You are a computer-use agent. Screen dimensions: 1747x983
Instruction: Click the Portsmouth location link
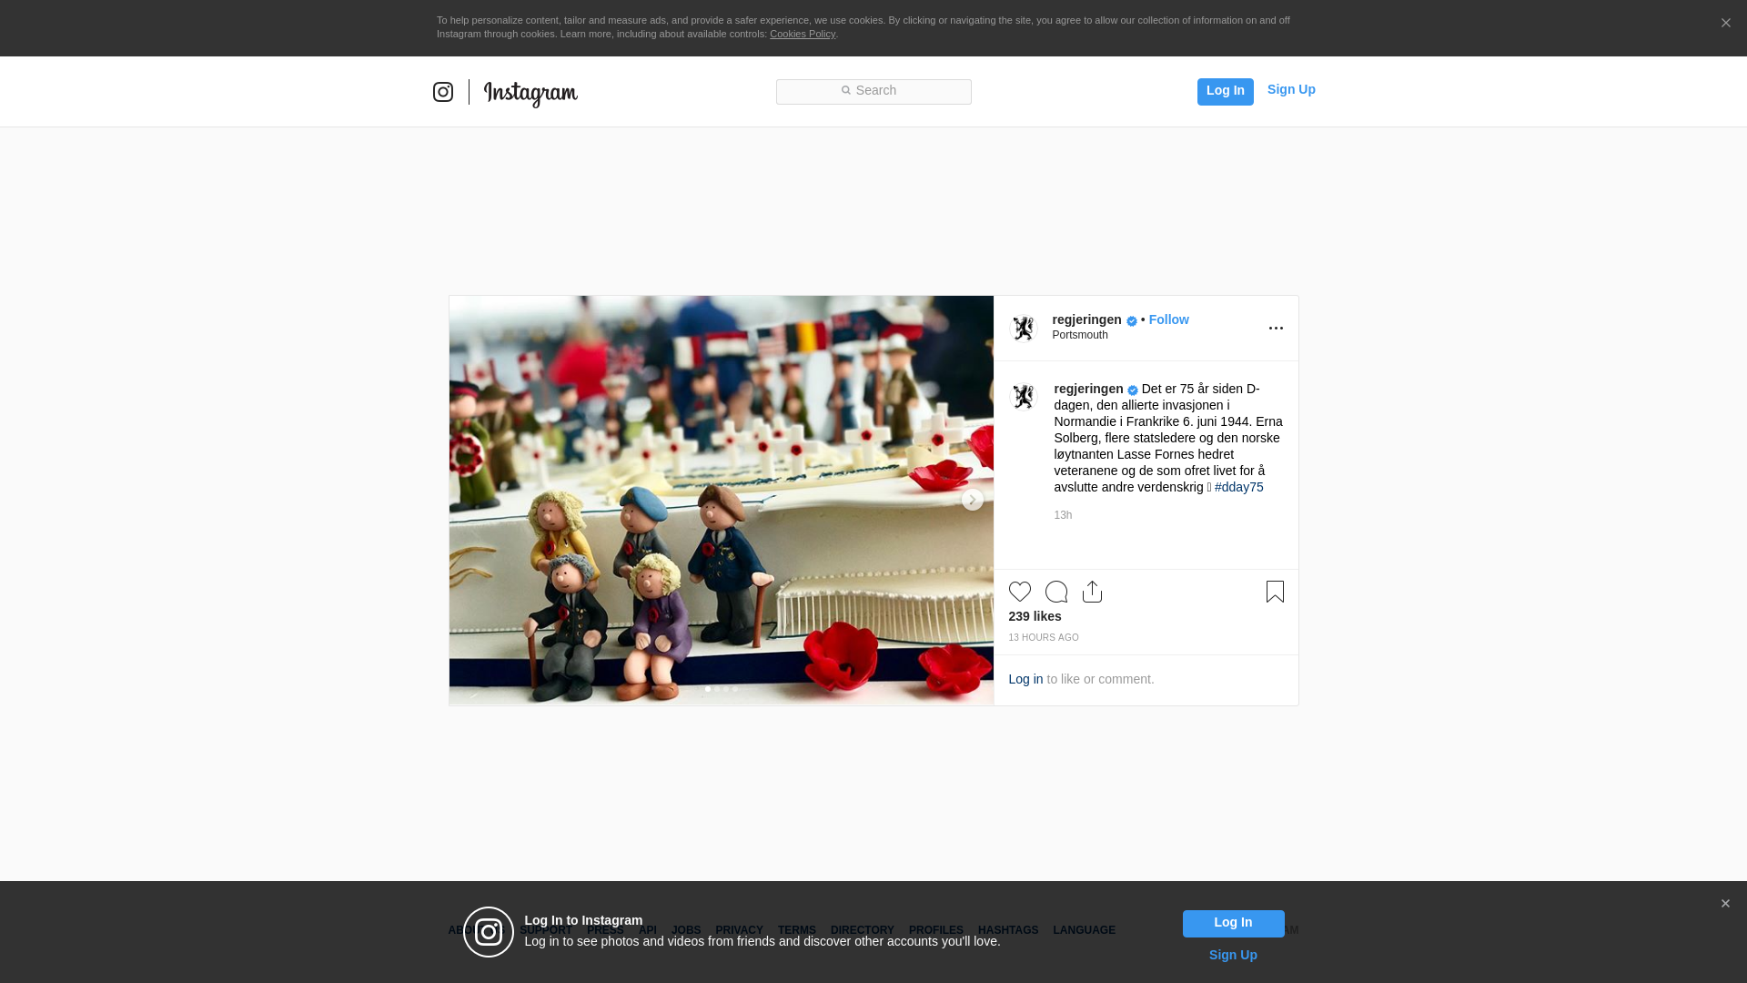(1080, 335)
